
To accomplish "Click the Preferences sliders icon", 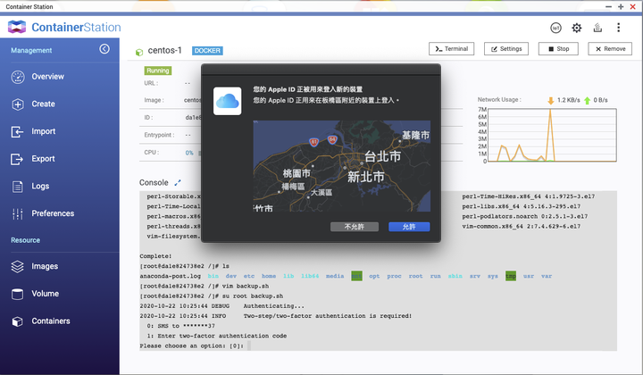I will (x=18, y=213).
